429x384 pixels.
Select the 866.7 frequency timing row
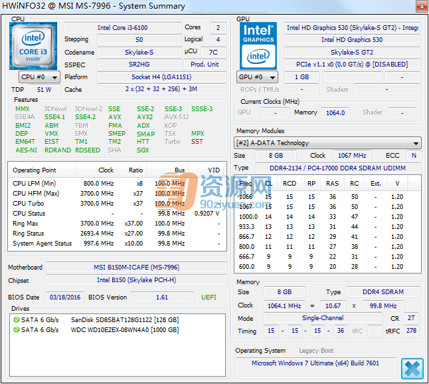pyautogui.click(x=327, y=237)
